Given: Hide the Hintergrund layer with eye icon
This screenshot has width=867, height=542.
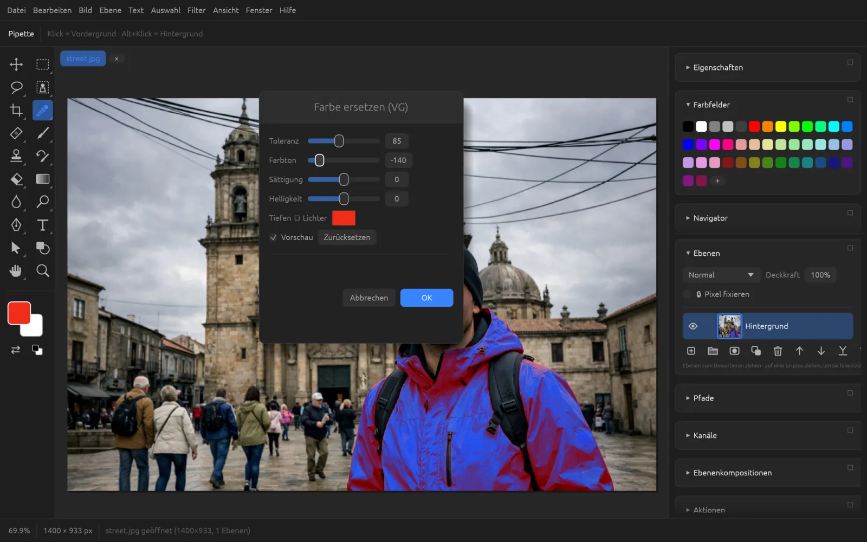Looking at the screenshot, I should coord(693,326).
